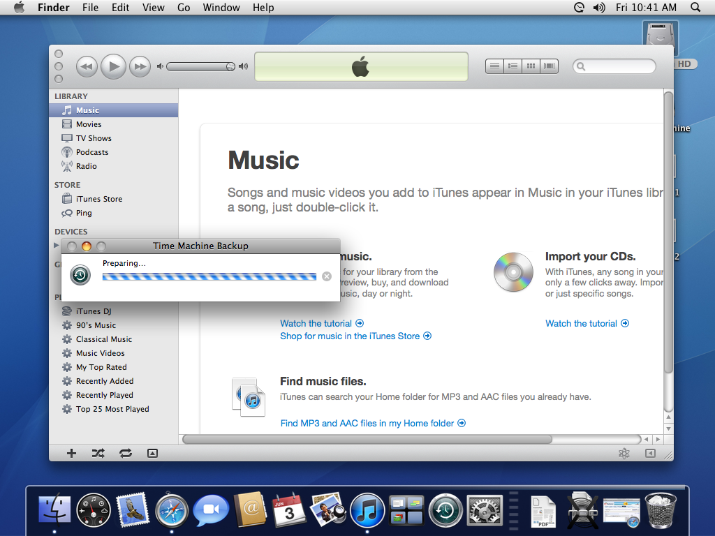Viewport: 715px width, 536px height.
Task: Open the Go menu
Action: 184,7
